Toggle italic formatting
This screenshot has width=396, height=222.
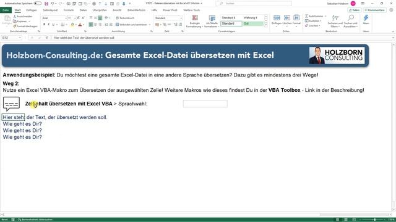(x=48, y=25)
